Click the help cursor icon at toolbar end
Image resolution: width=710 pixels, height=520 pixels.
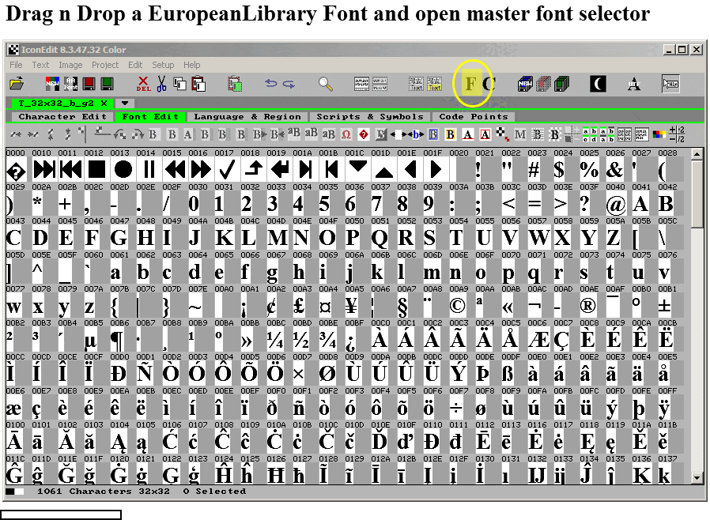670,84
